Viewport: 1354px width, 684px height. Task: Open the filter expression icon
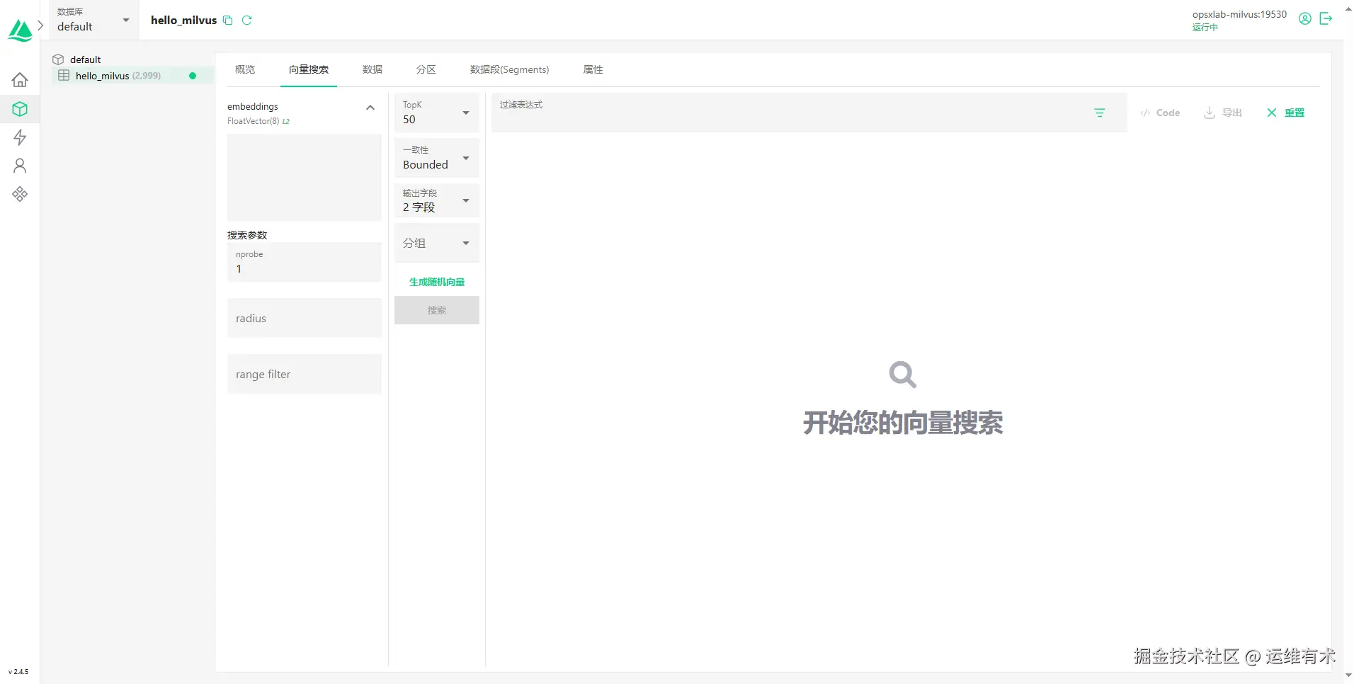click(1099, 113)
